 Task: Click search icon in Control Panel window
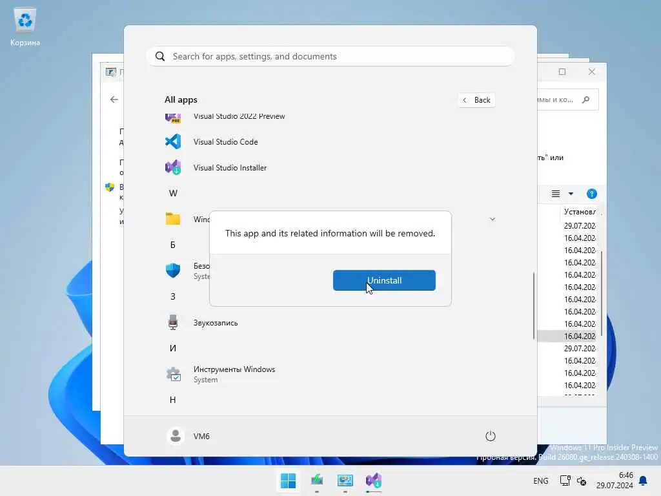click(586, 99)
